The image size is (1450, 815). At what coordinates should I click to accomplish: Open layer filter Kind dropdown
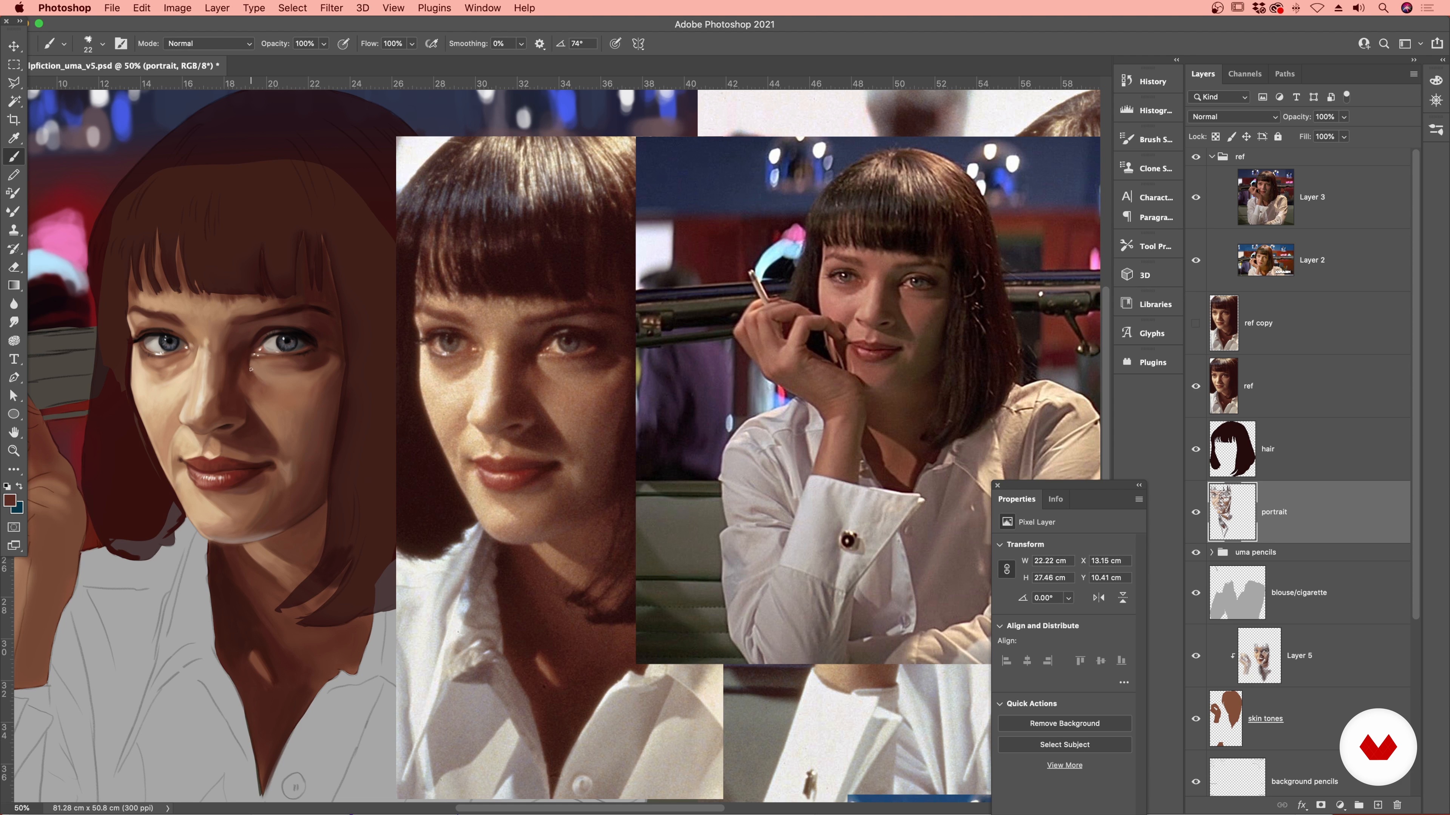(1219, 97)
